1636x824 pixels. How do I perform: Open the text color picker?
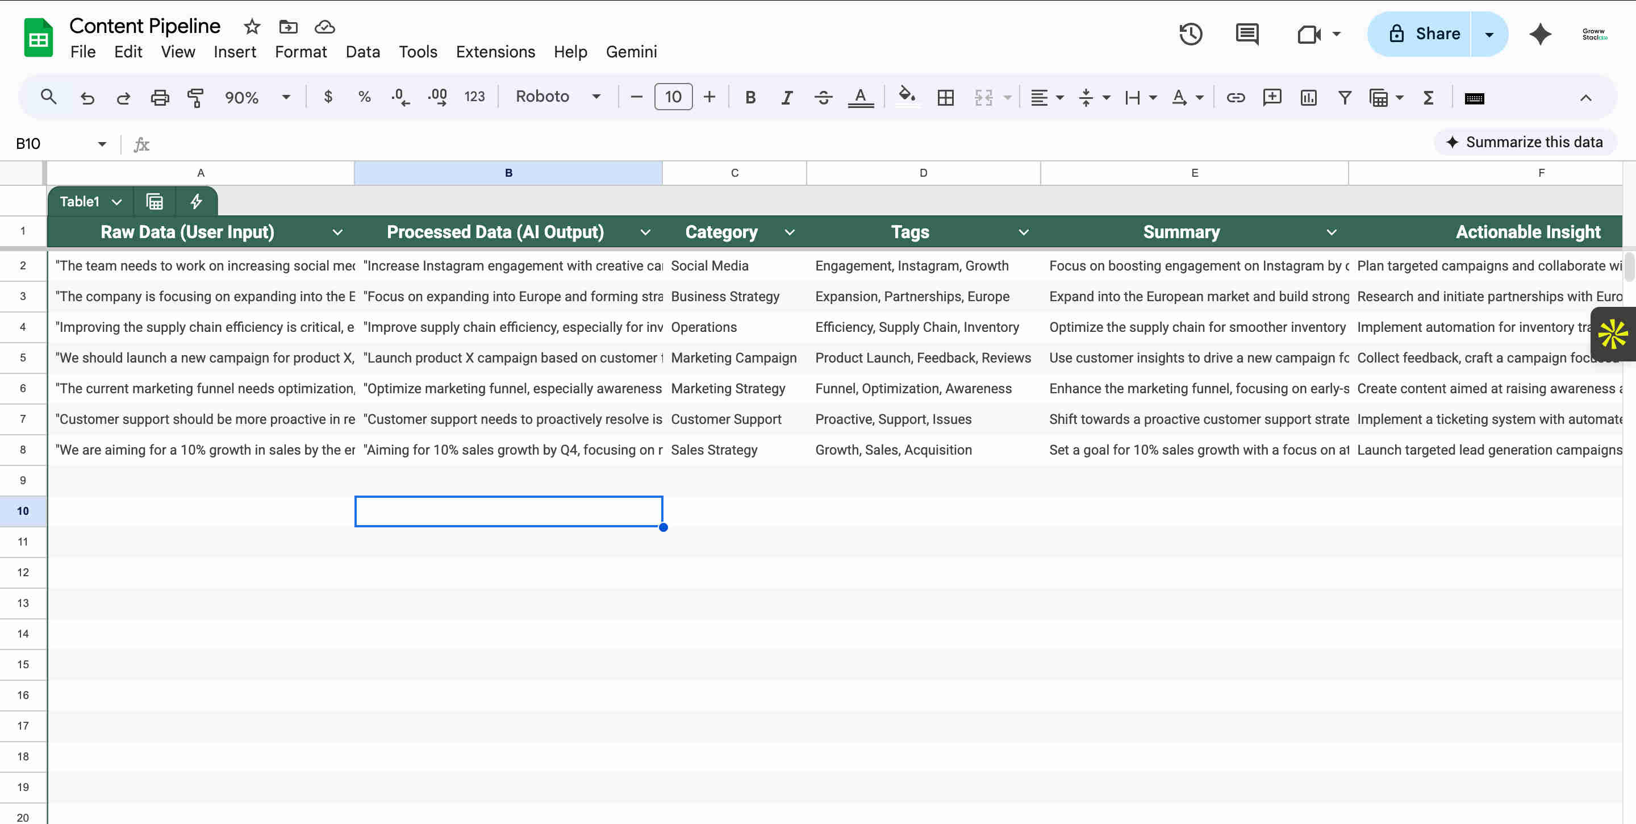(x=861, y=97)
